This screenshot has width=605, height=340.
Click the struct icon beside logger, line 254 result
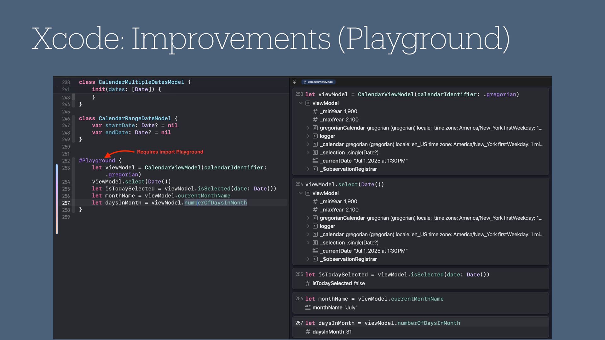(x=315, y=226)
